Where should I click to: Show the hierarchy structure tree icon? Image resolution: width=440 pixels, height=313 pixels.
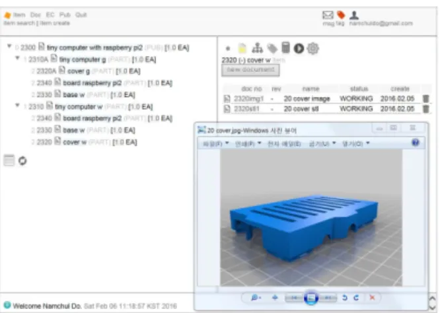point(257,48)
